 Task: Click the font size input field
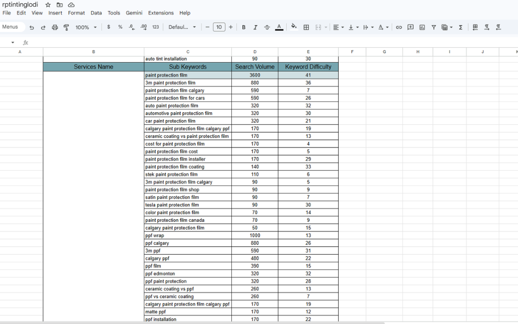(219, 27)
